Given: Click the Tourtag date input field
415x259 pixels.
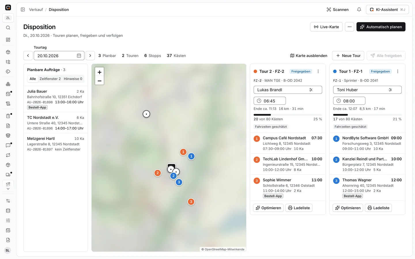Looking at the screenshot, I should point(59,56).
